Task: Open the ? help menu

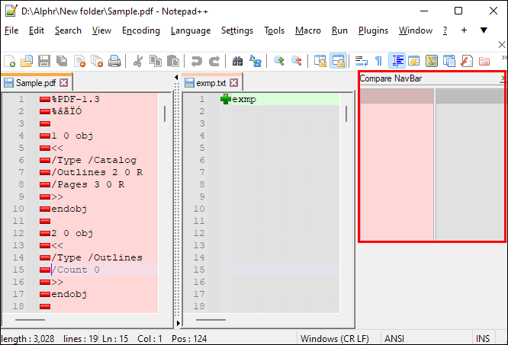Action: (445, 30)
